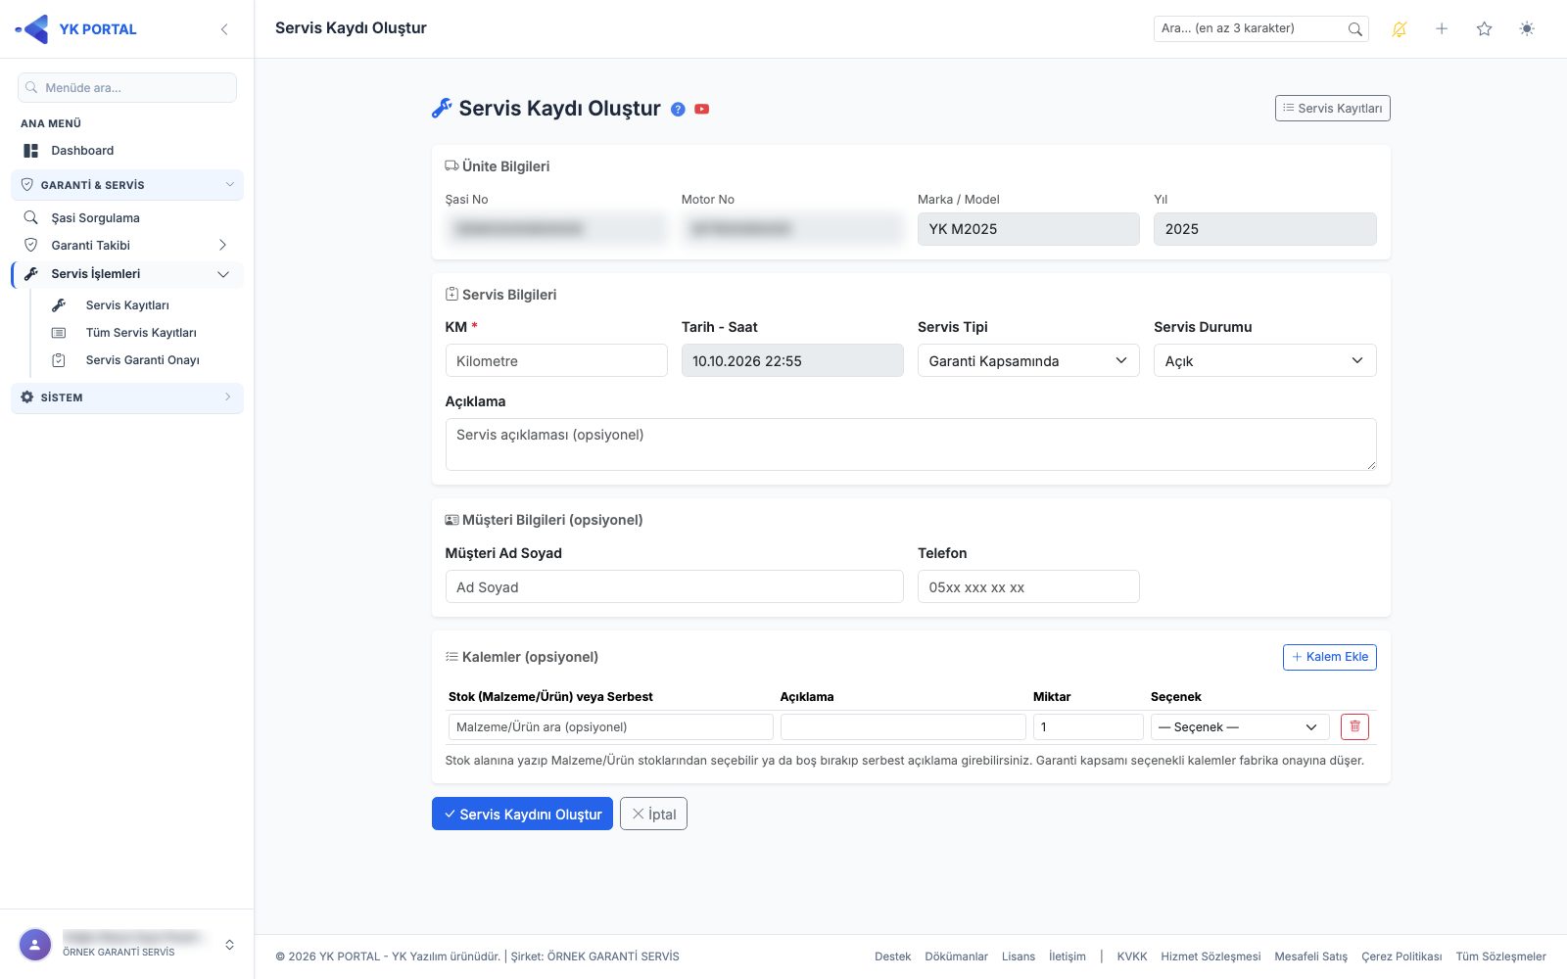Open Şasi Sorgulama in the sidebar
The width and height of the screenshot is (1567, 979).
(127, 217)
